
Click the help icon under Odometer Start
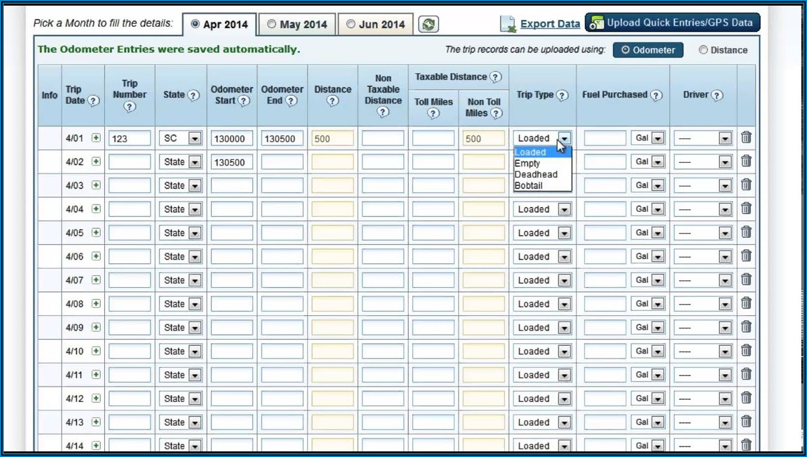tap(244, 101)
